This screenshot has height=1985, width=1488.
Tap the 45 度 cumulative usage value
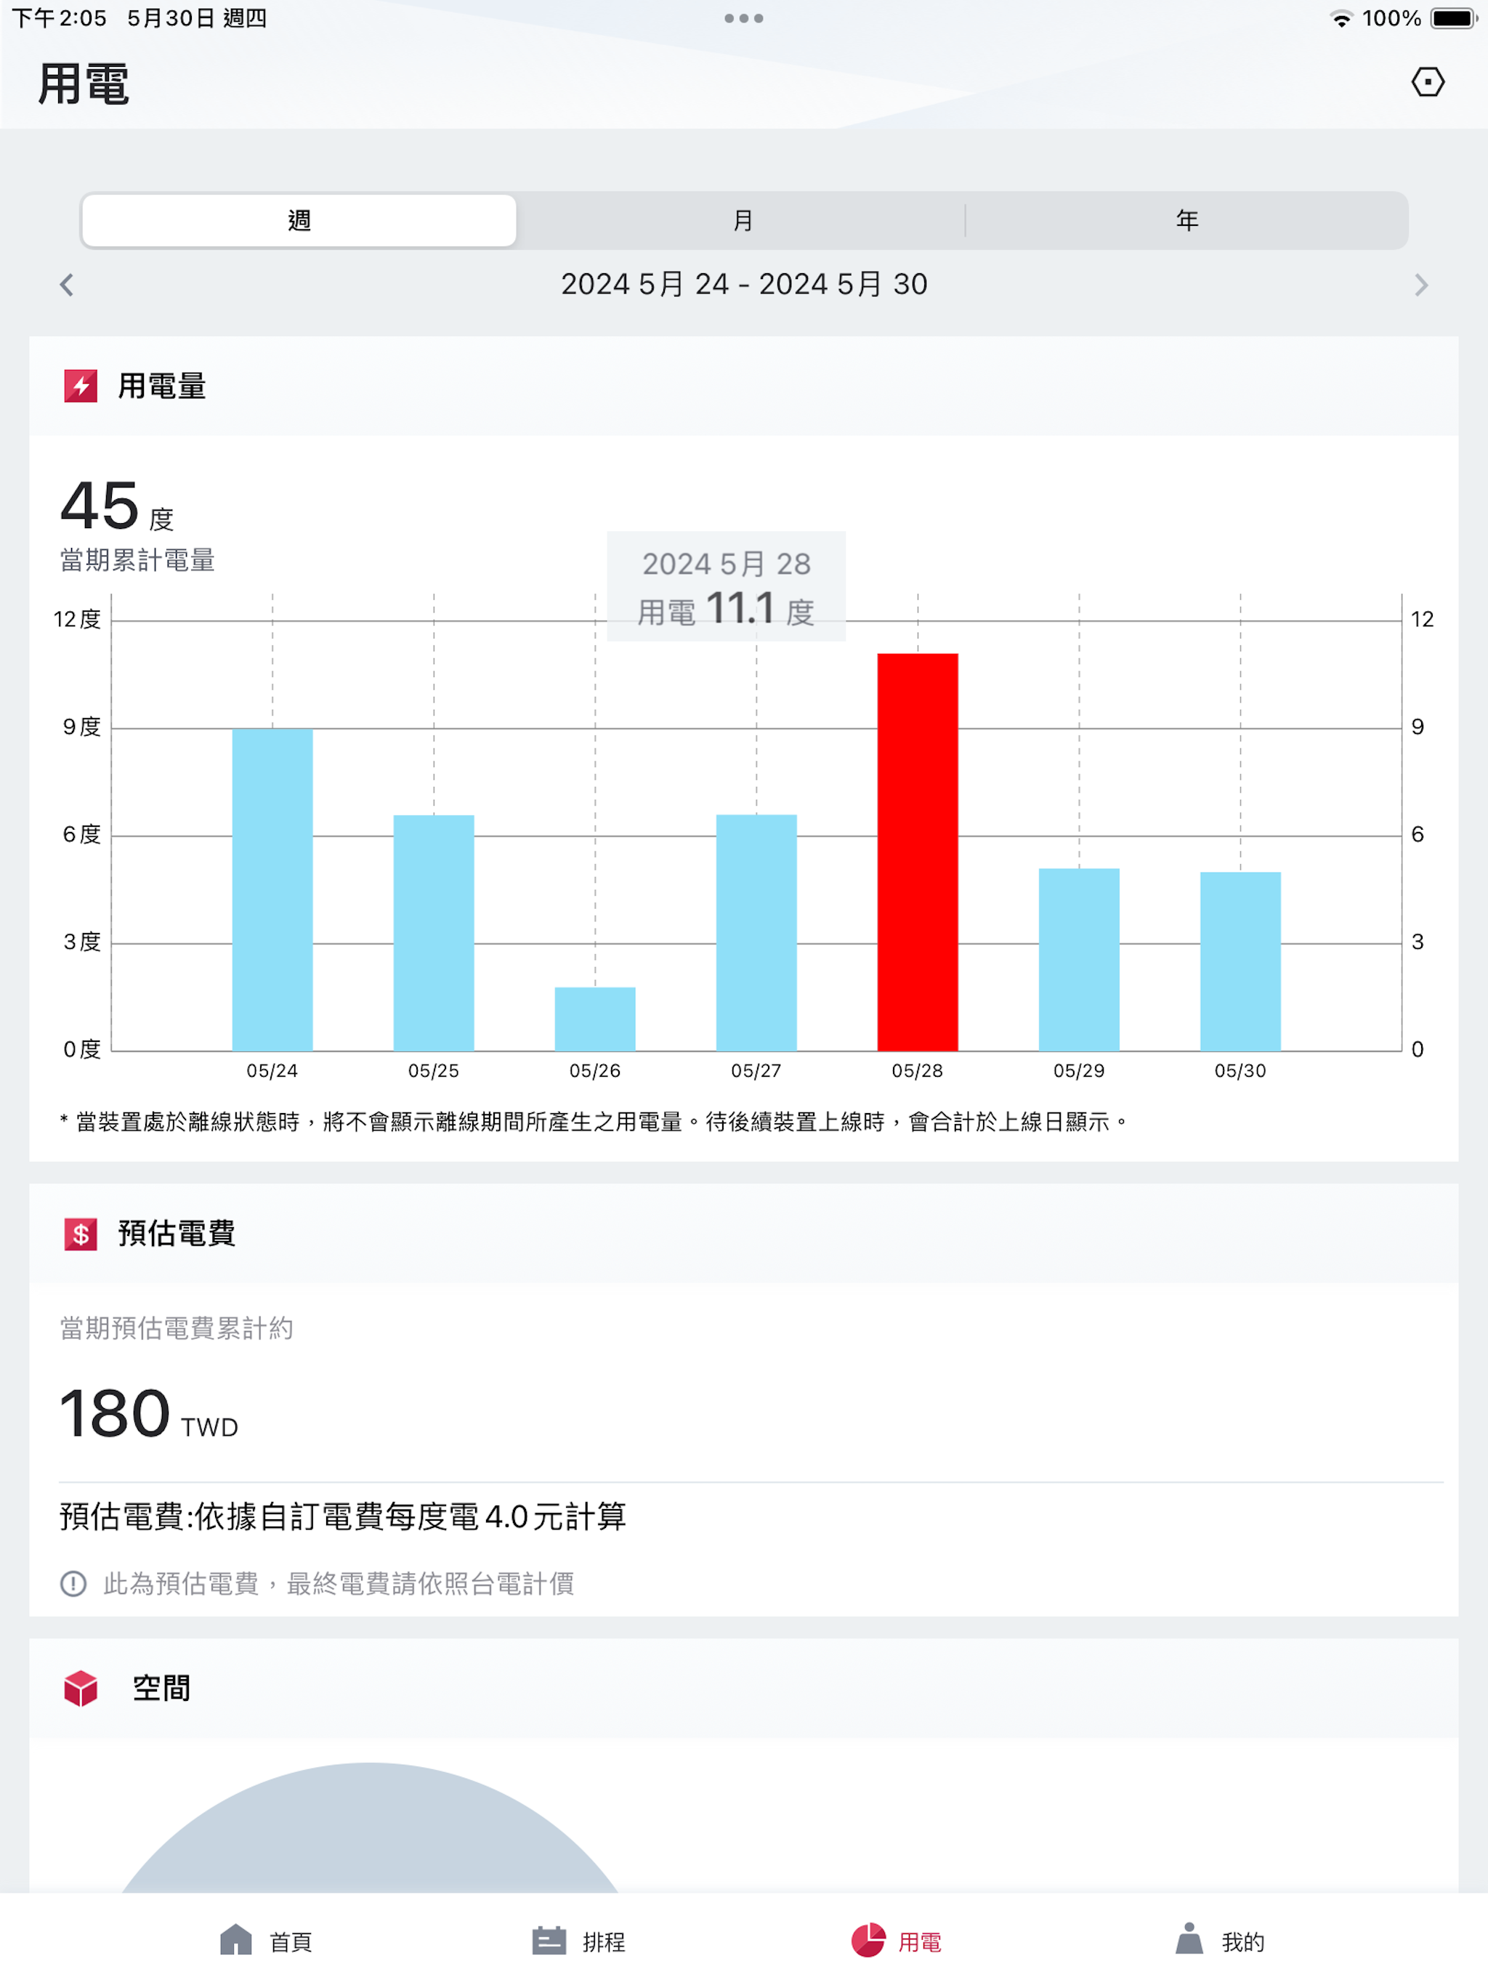[x=117, y=506]
